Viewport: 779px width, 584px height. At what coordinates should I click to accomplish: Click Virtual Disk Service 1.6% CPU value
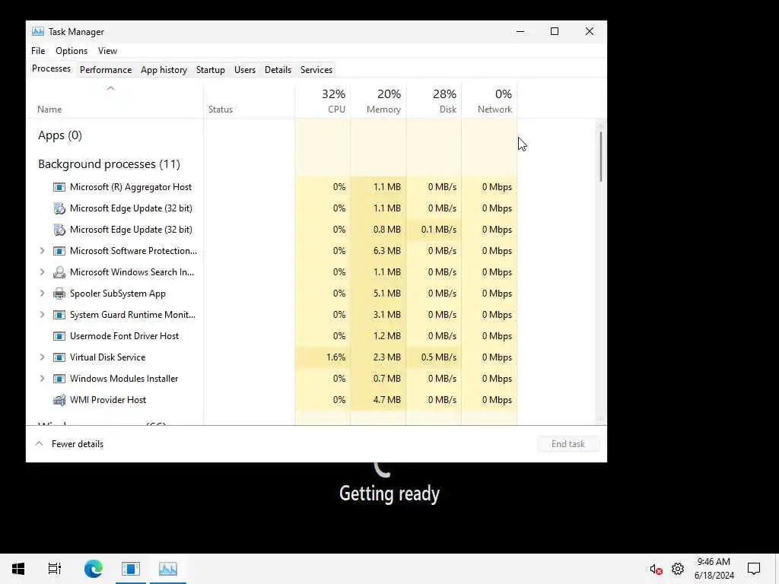pos(335,357)
